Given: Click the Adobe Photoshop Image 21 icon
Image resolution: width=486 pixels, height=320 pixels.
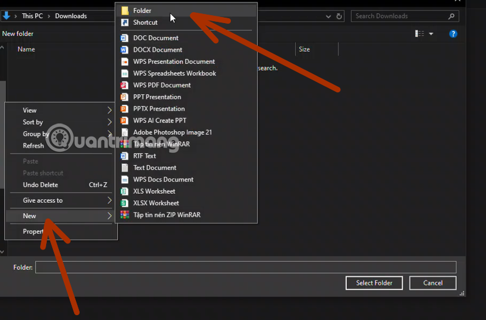Looking at the screenshot, I should click(x=125, y=132).
